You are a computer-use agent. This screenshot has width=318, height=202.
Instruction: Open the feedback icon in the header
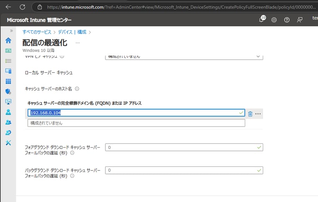coord(300,20)
